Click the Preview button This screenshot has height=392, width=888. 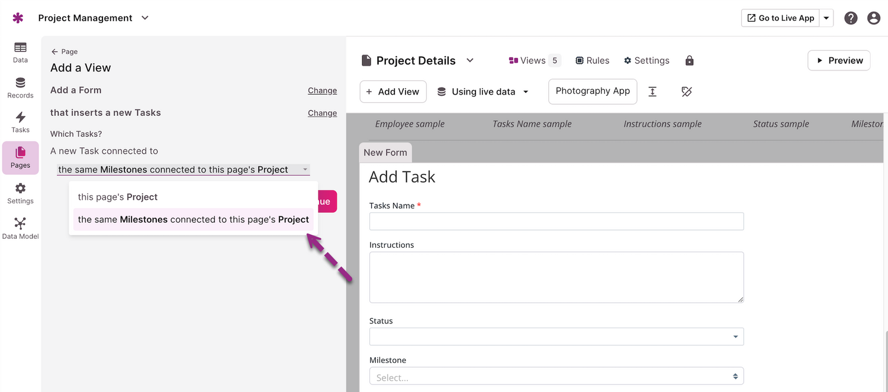point(838,60)
